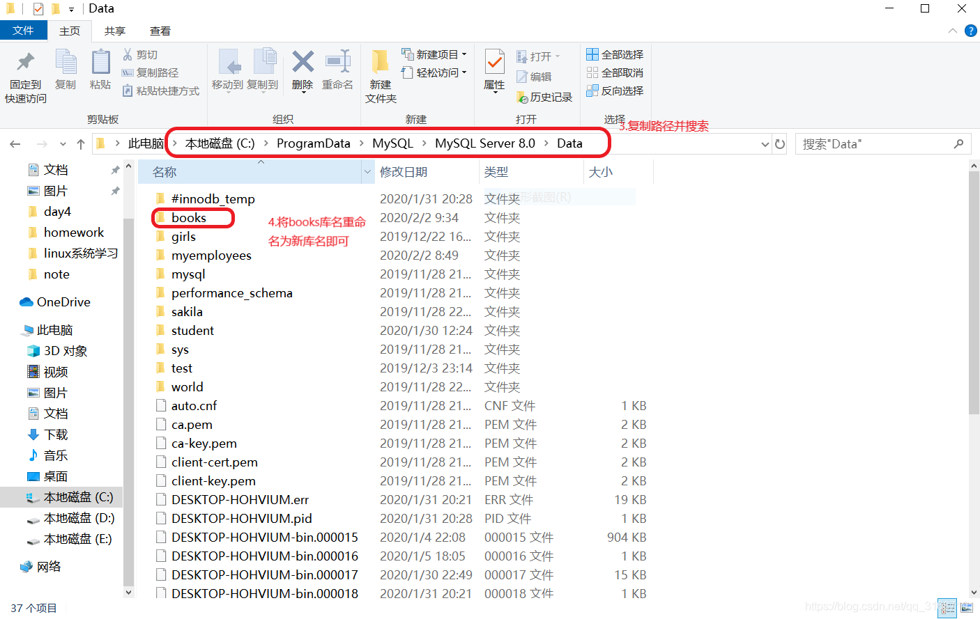The image size is (980, 619).
Task: Switch to the Home (主页) tab
Action: coord(70,31)
